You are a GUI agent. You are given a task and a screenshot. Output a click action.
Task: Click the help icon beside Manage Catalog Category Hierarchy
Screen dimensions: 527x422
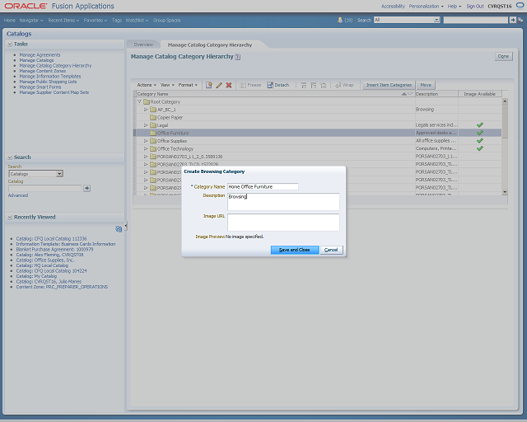(238, 57)
